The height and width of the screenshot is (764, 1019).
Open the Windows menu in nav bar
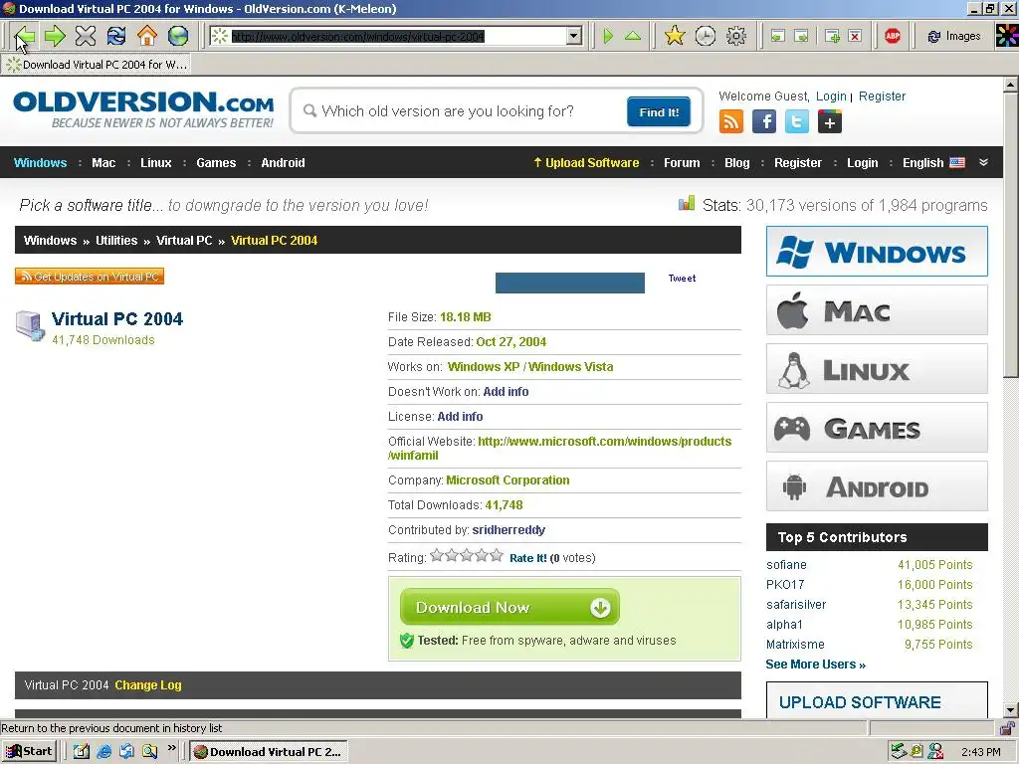click(40, 162)
